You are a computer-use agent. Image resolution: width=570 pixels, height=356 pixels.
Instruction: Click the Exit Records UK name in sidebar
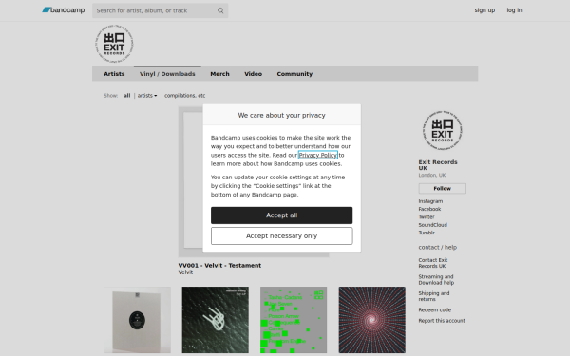(x=438, y=165)
